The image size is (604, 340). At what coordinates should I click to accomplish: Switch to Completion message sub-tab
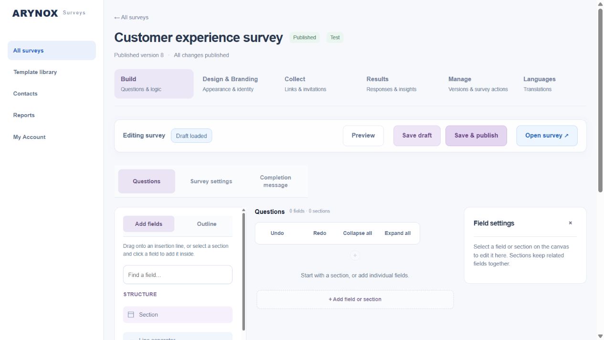(x=276, y=181)
